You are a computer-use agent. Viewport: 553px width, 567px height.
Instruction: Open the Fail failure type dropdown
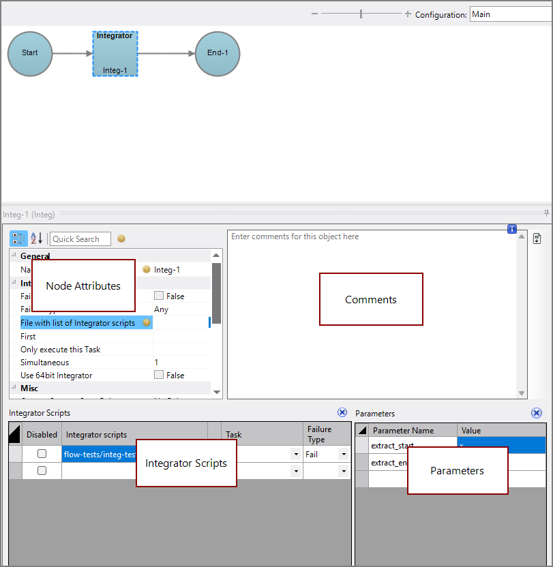coord(344,454)
